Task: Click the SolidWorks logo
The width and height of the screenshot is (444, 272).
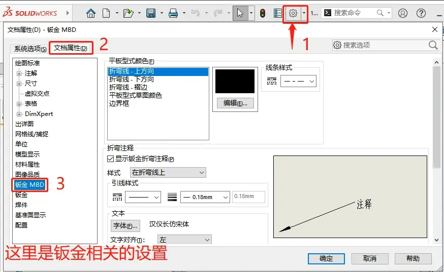Action: [x=30, y=13]
